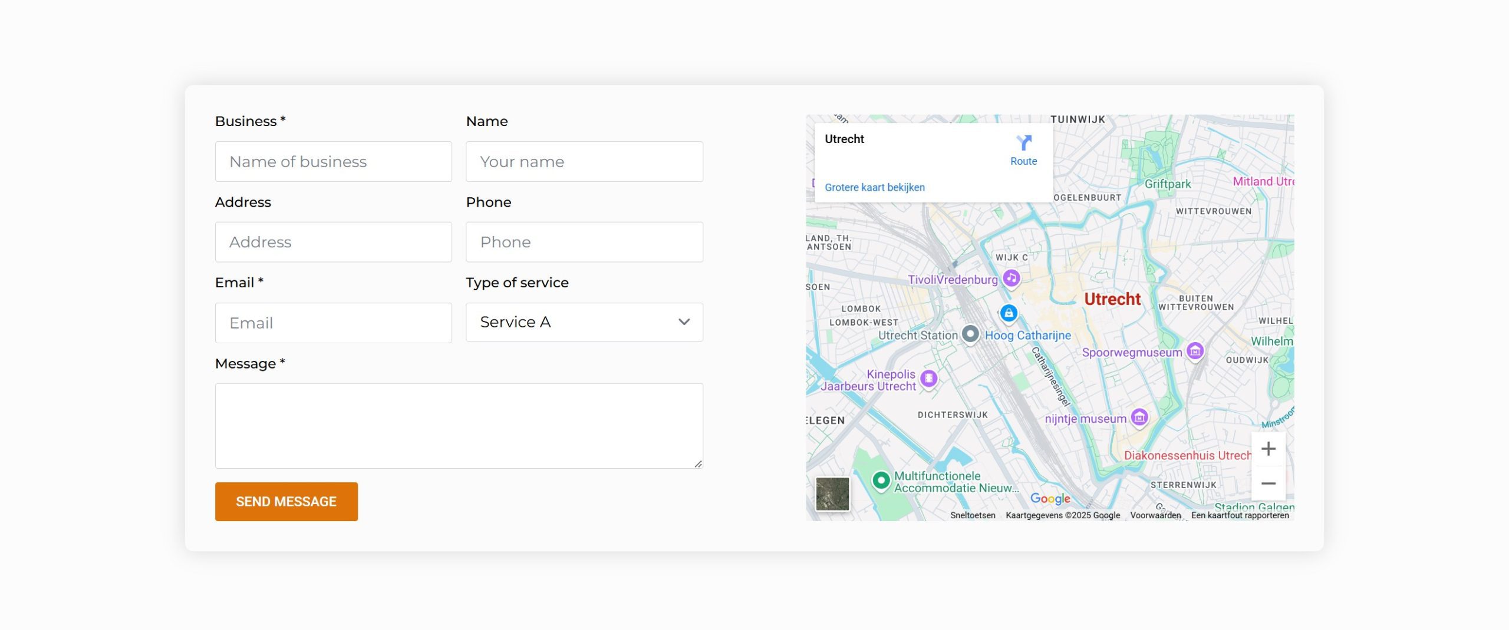The height and width of the screenshot is (630, 1509).
Task: Focus the Message text area
Action: [459, 426]
